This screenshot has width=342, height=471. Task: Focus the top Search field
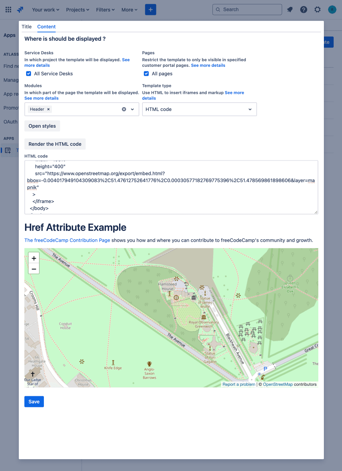247,10
